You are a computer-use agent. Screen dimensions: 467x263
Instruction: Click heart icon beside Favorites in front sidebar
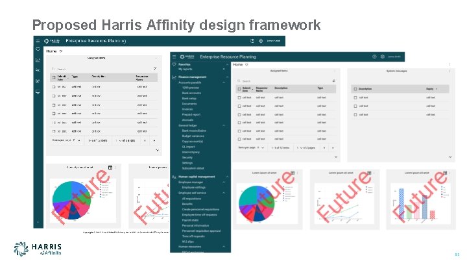tap(174, 64)
